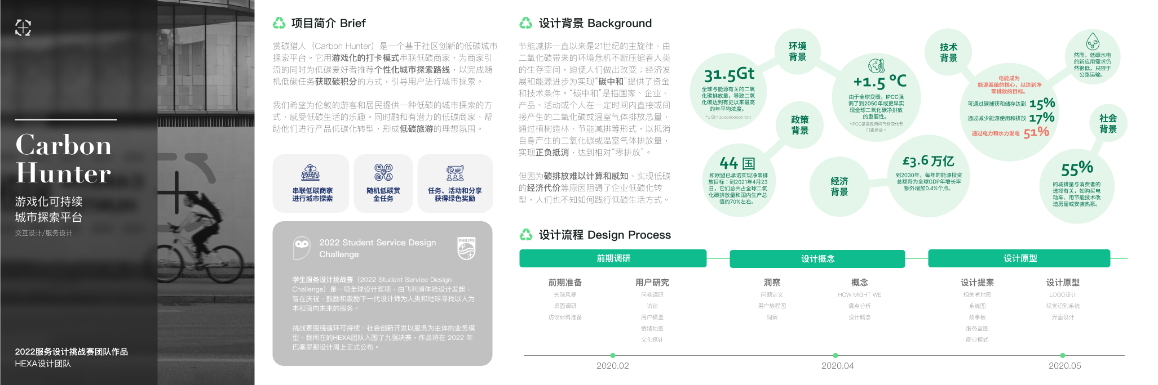
Task: Click the 商业模式 item
Action: (977, 340)
